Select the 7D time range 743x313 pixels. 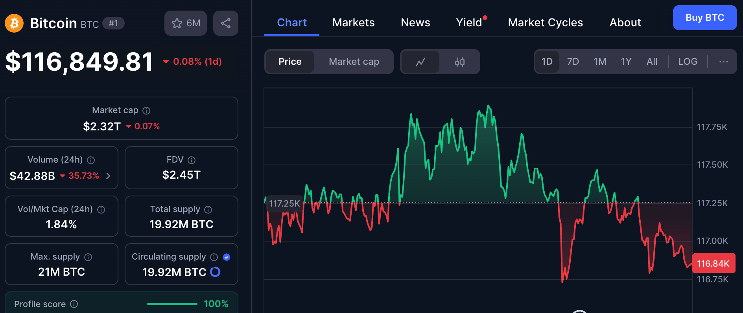click(x=573, y=62)
